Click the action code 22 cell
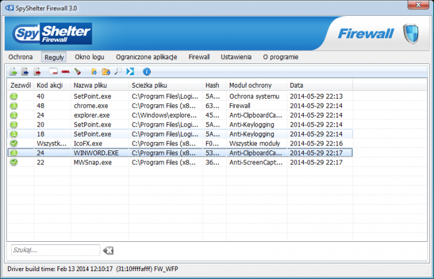 [x=40, y=162]
